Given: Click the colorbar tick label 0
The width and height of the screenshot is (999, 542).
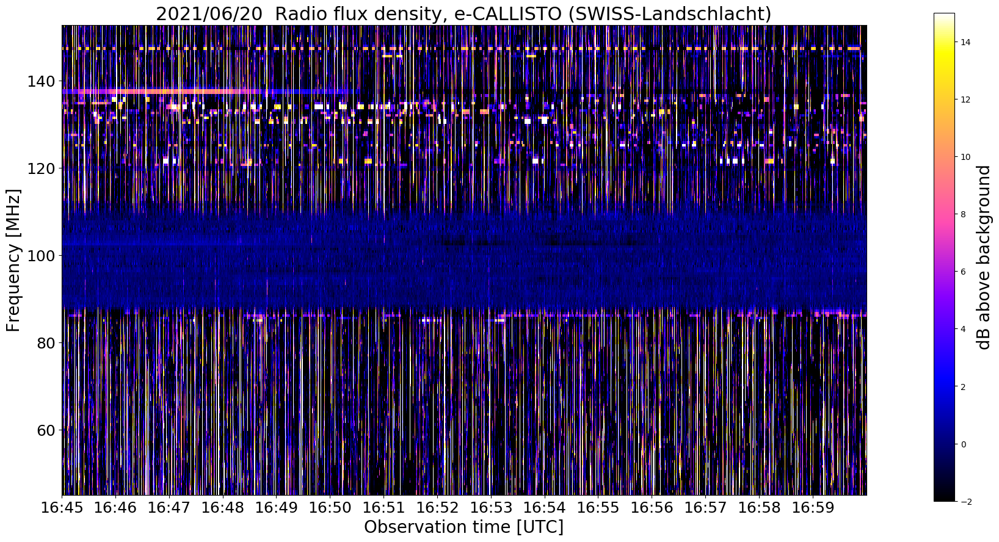Looking at the screenshot, I should [964, 444].
